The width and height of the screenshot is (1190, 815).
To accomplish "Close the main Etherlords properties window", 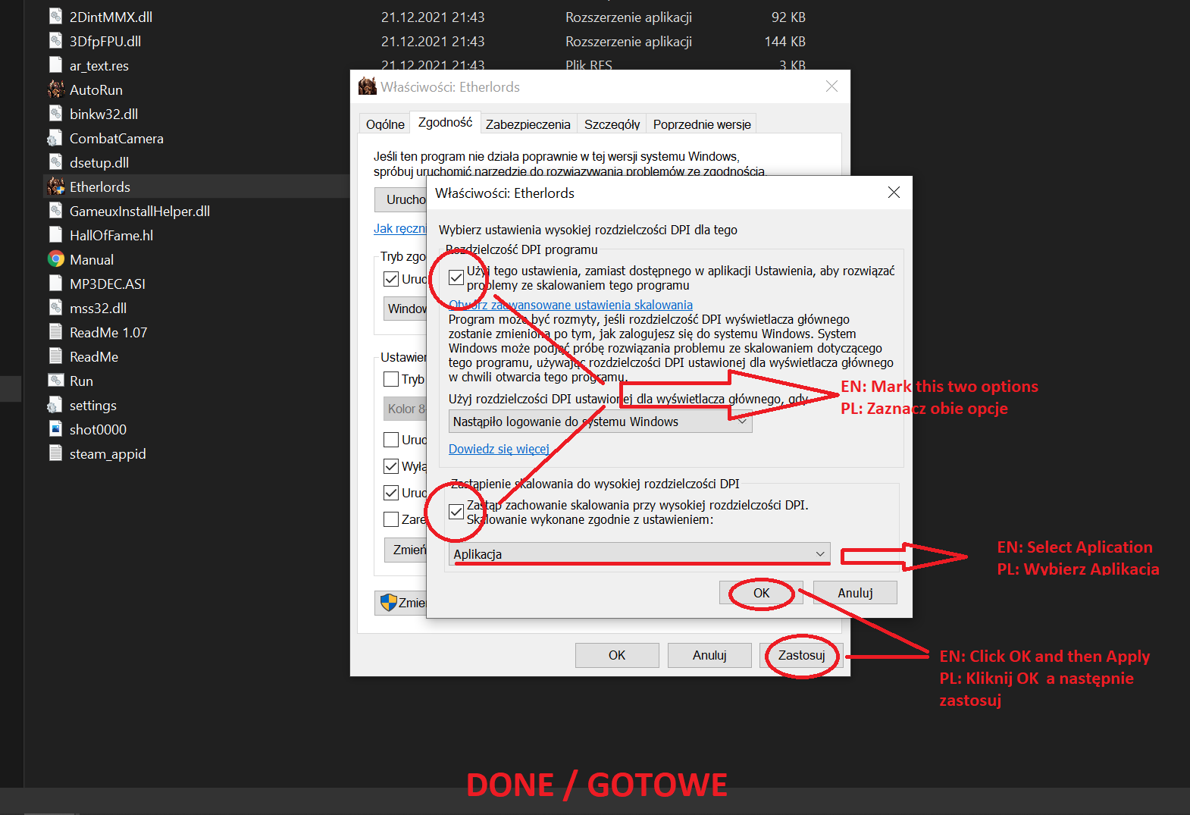I will tap(831, 86).
